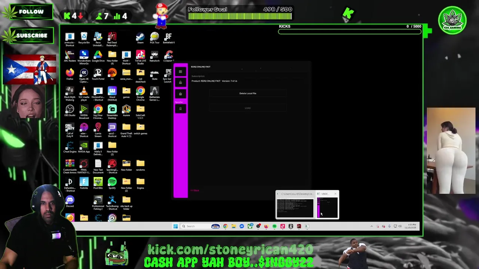
Task: Open Cheat Engine desktop shortcut
Action: (70, 148)
